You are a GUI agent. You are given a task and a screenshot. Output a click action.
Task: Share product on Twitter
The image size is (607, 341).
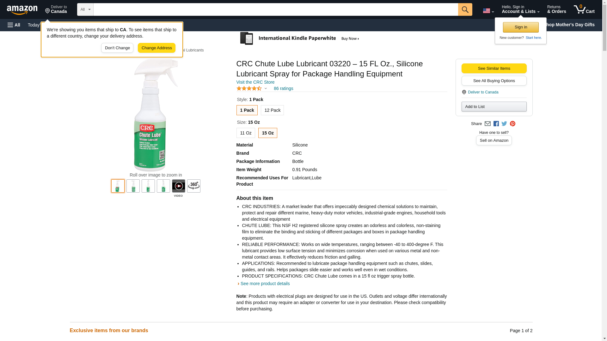coord(504,124)
